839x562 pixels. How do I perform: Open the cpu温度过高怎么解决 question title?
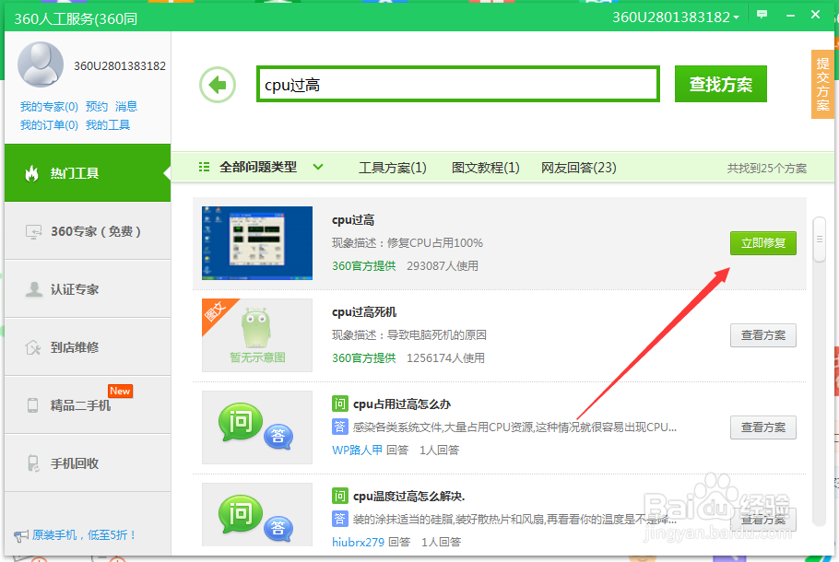pyautogui.click(x=408, y=496)
